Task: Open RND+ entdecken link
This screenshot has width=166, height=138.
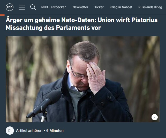Action: click(x=54, y=7)
